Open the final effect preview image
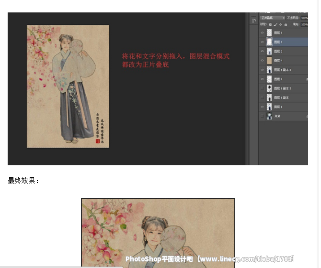 pos(158,233)
